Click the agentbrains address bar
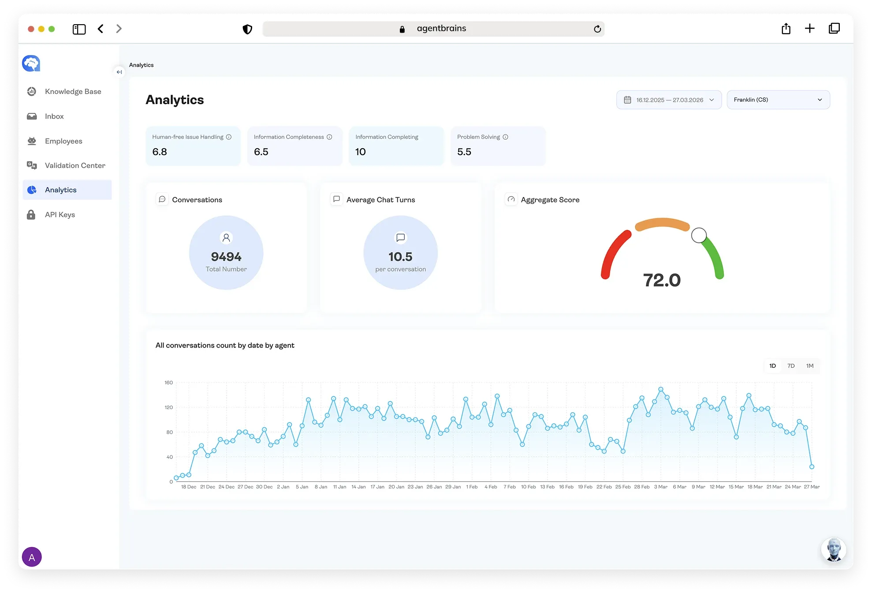This screenshot has width=872, height=593. click(x=433, y=29)
